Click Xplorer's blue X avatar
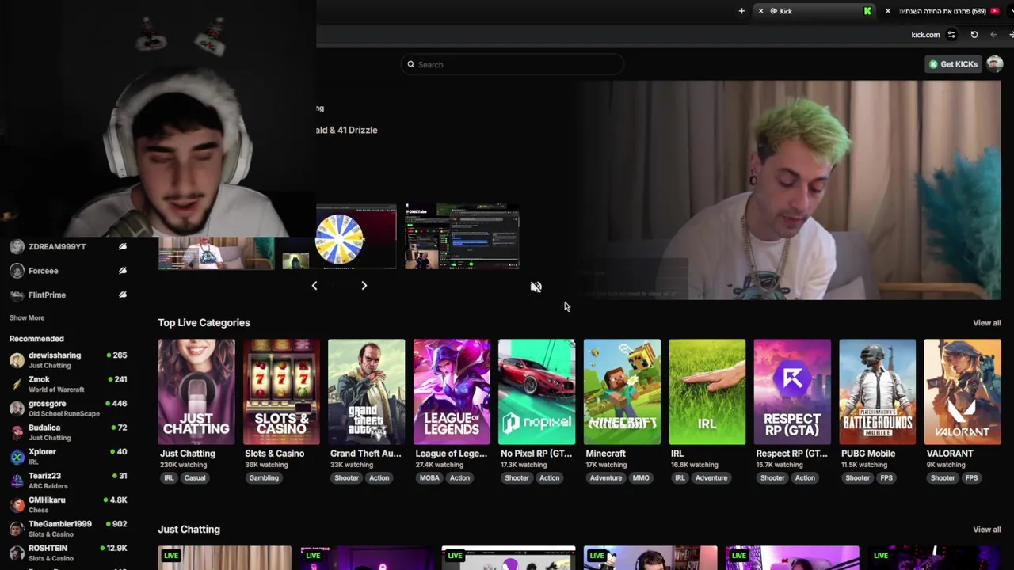 tap(17, 457)
